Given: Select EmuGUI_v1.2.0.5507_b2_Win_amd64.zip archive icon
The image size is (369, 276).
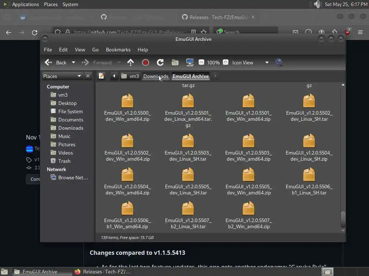Looking at the screenshot, I should [x=249, y=208].
